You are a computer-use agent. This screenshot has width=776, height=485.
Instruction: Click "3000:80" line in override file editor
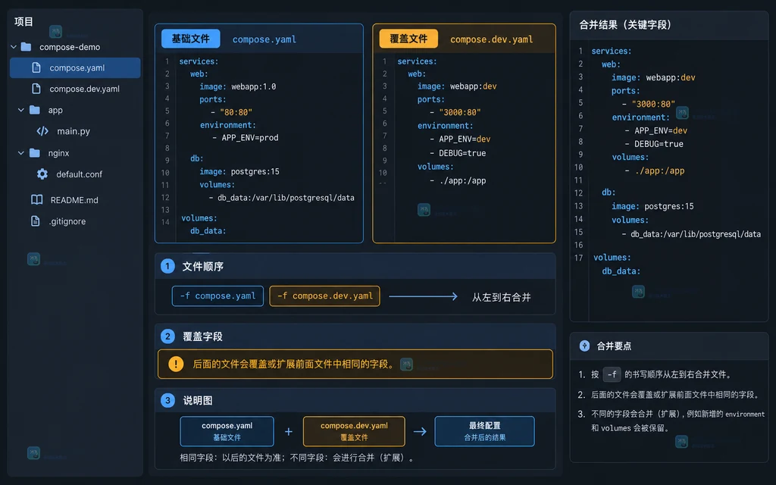click(455, 112)
